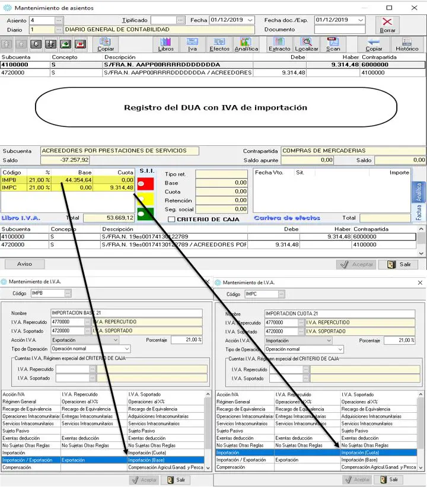Switch to the vertical Analítica side tab

click(418, 193)
